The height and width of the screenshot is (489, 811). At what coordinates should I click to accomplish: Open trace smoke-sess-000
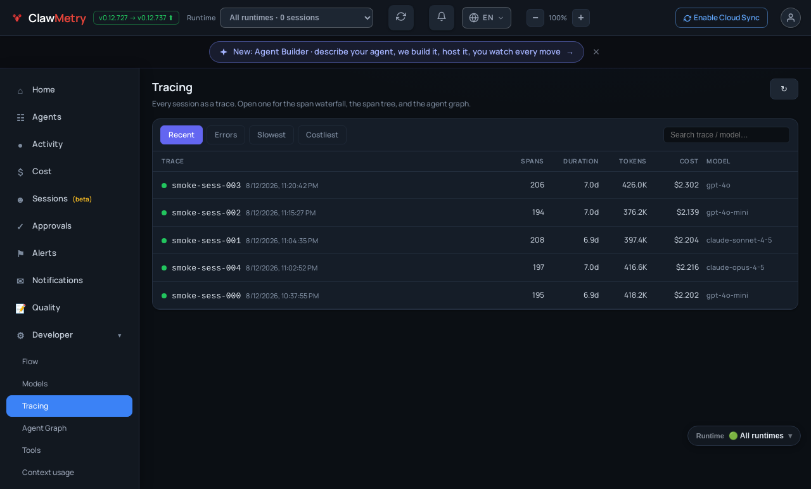point(475,295)
